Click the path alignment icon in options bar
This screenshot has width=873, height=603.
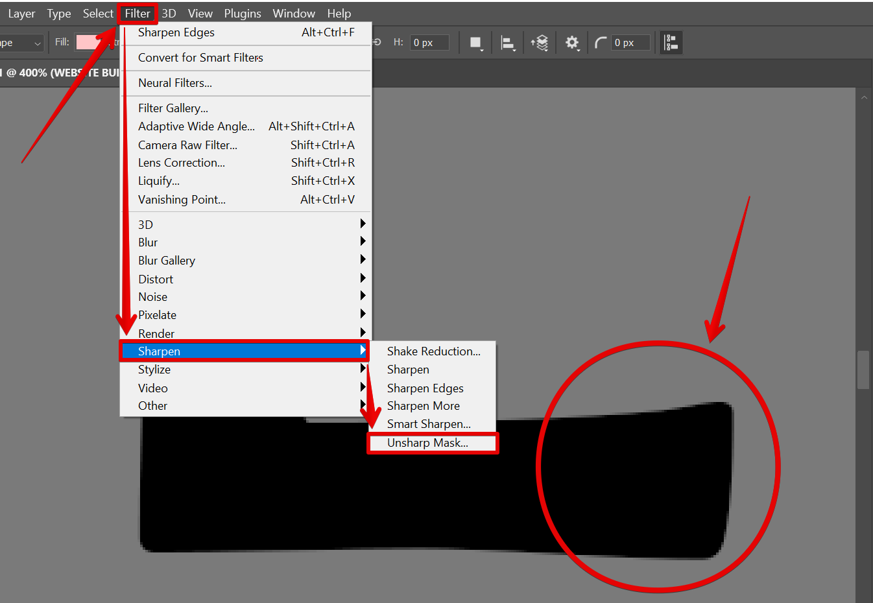509,41
